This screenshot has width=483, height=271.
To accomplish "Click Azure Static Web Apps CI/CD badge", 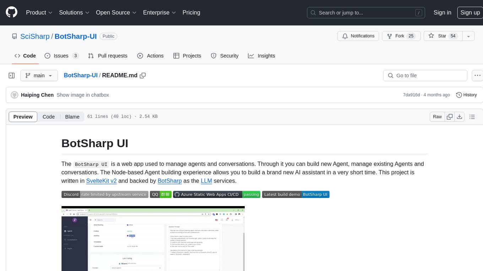I will click(x=217, y=194).
